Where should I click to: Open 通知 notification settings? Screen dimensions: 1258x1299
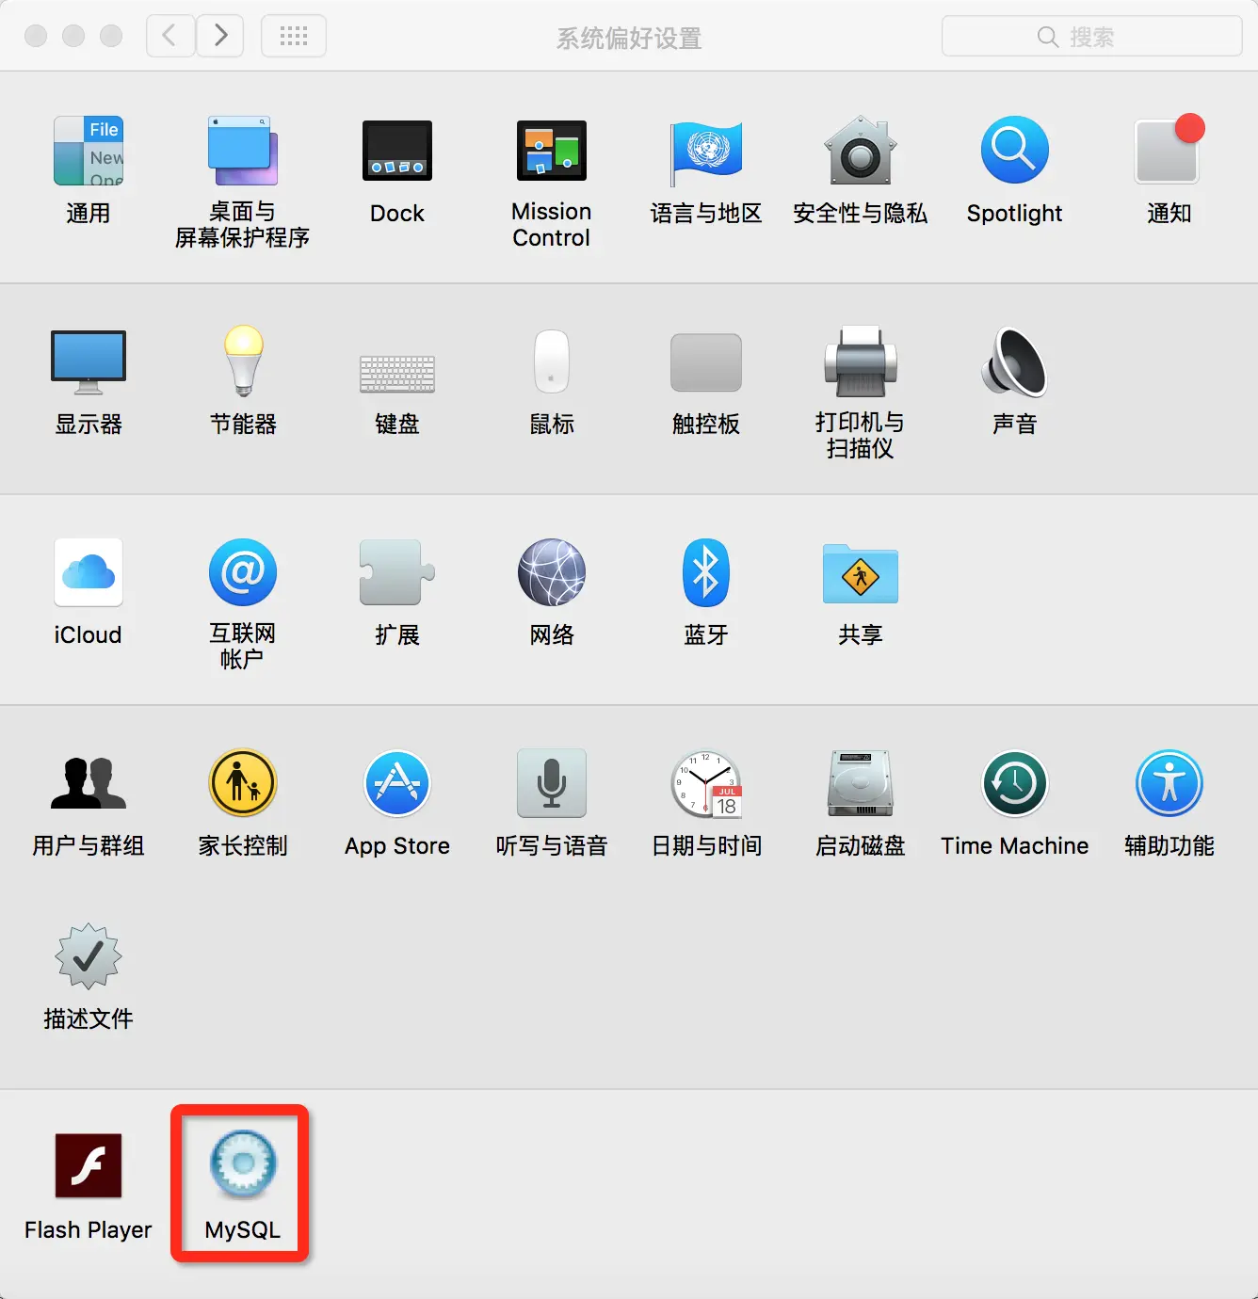click(x=1168, y=151)
